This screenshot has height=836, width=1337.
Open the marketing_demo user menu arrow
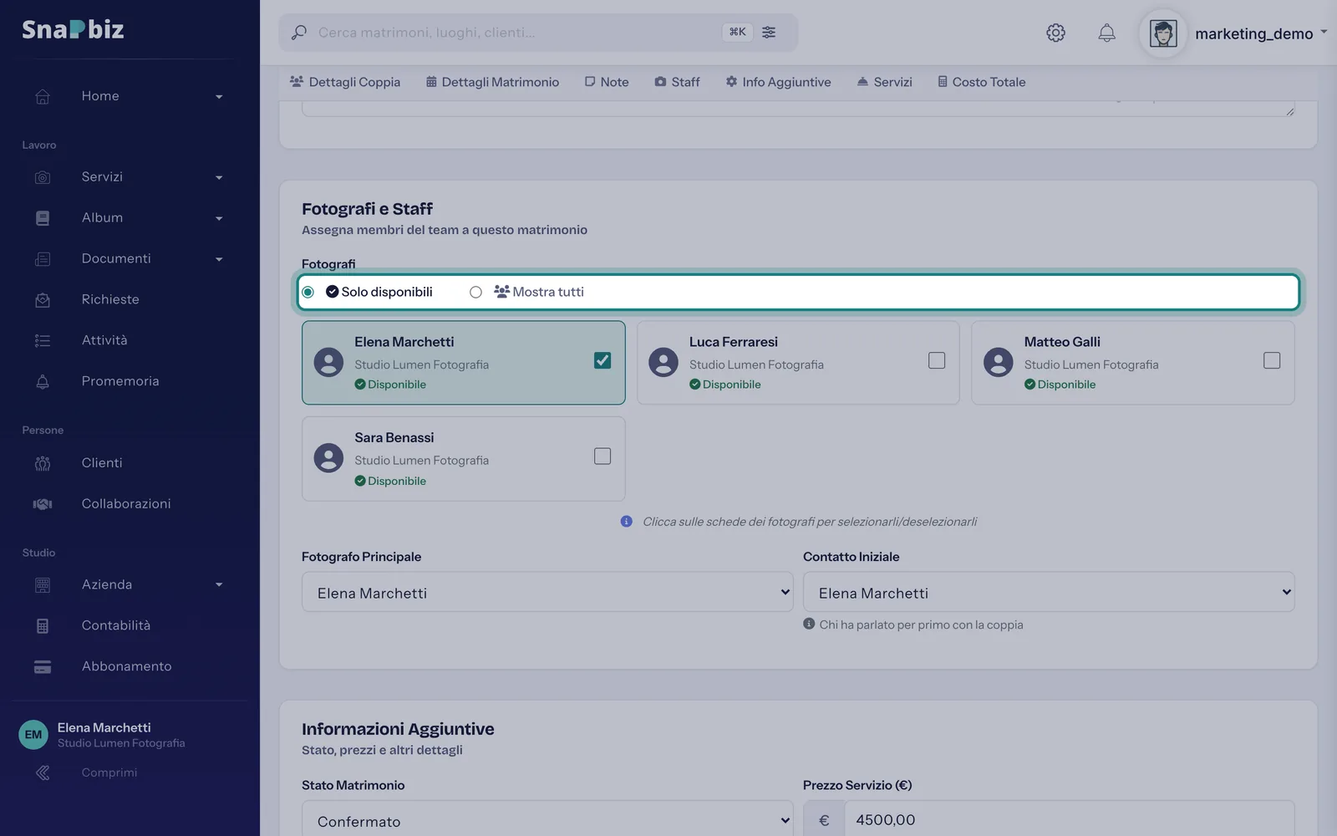[x=1324, y=33]
